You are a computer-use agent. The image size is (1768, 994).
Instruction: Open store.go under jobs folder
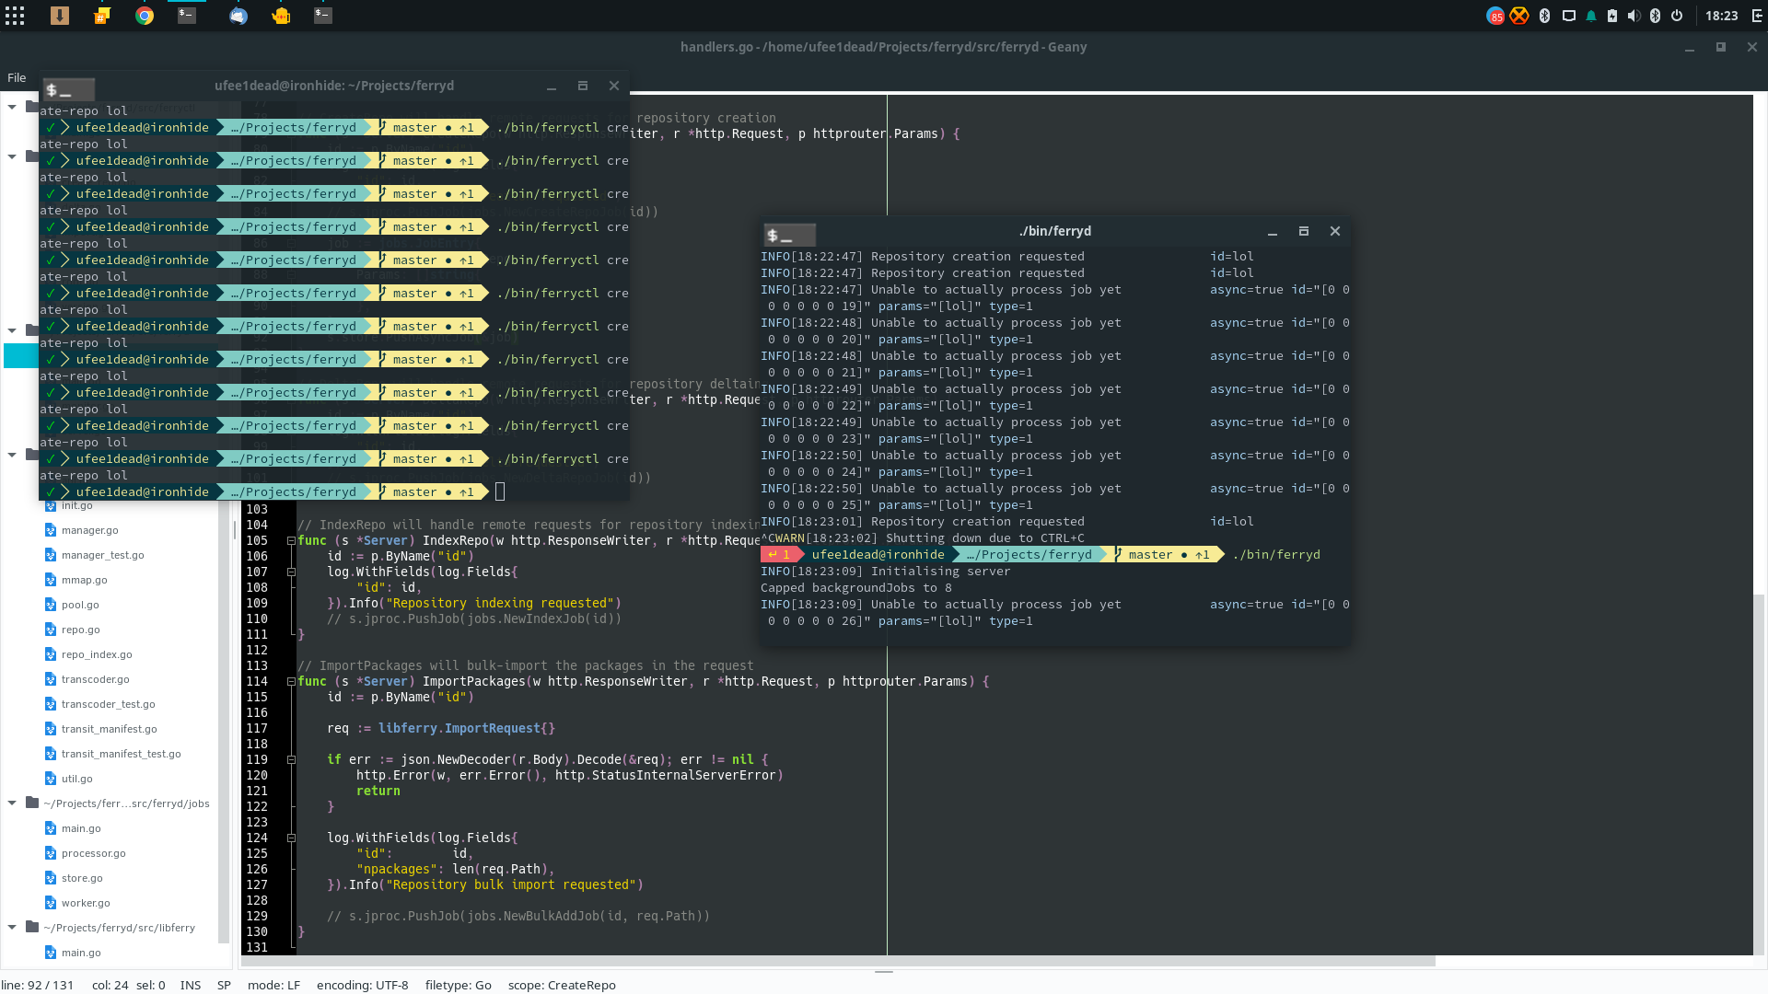tap(82, 878)
